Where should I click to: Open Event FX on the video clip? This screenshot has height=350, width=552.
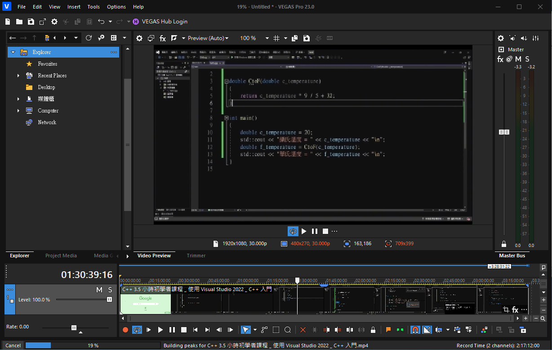point(515,310)
